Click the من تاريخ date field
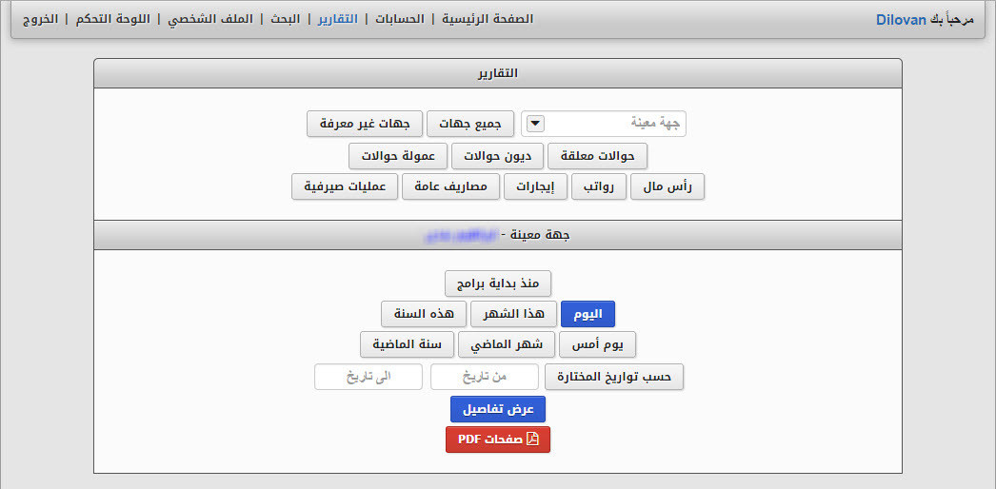Viewport: 996px width, 489px height. 485,377
